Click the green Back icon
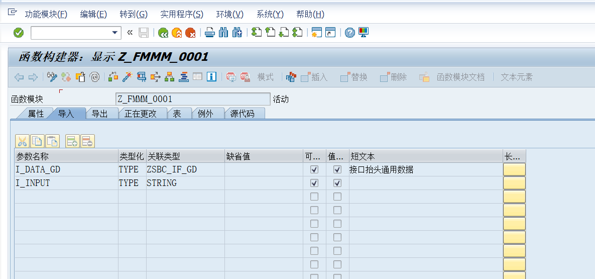The height and width of the screenshot is (279, 595). (163, 33)
